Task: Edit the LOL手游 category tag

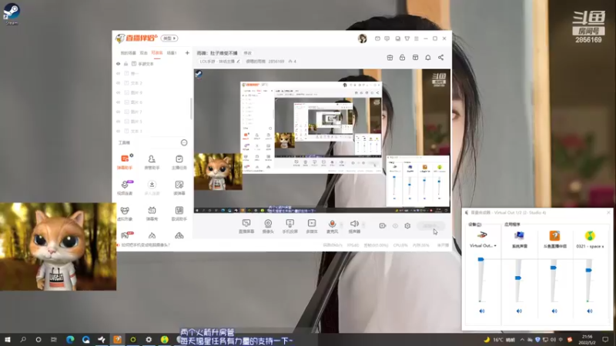Action: click(x=219, y=62)
